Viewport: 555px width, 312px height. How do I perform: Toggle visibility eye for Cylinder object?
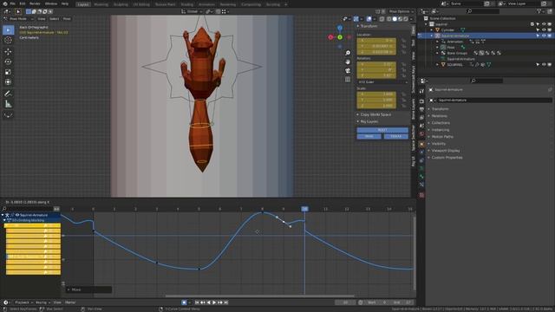[x=544, y=29]
